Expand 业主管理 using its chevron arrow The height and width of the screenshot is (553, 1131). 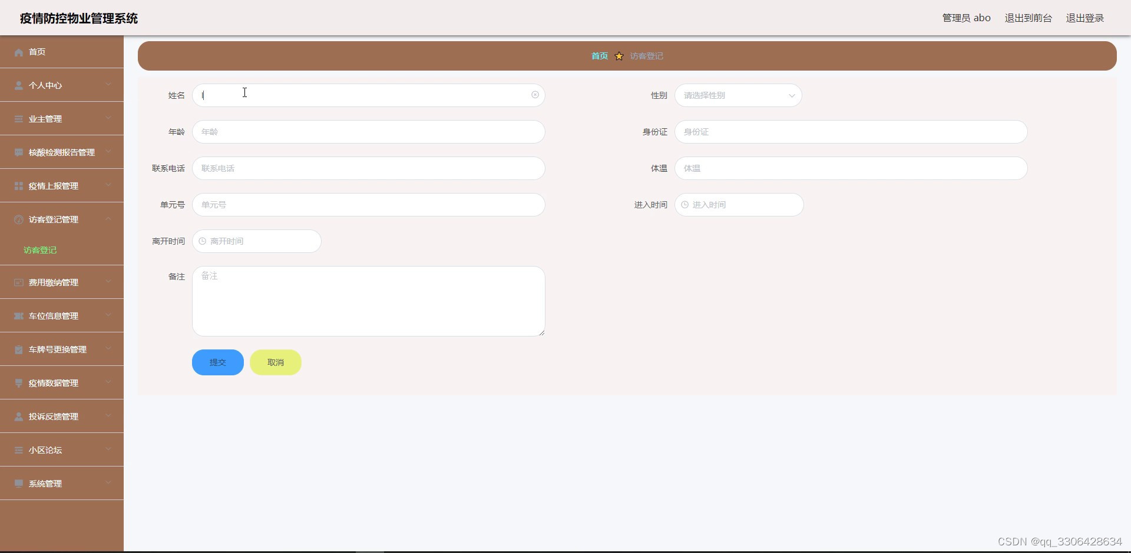pos(108,119)
